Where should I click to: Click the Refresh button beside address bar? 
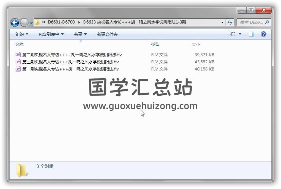coord(230,22)
